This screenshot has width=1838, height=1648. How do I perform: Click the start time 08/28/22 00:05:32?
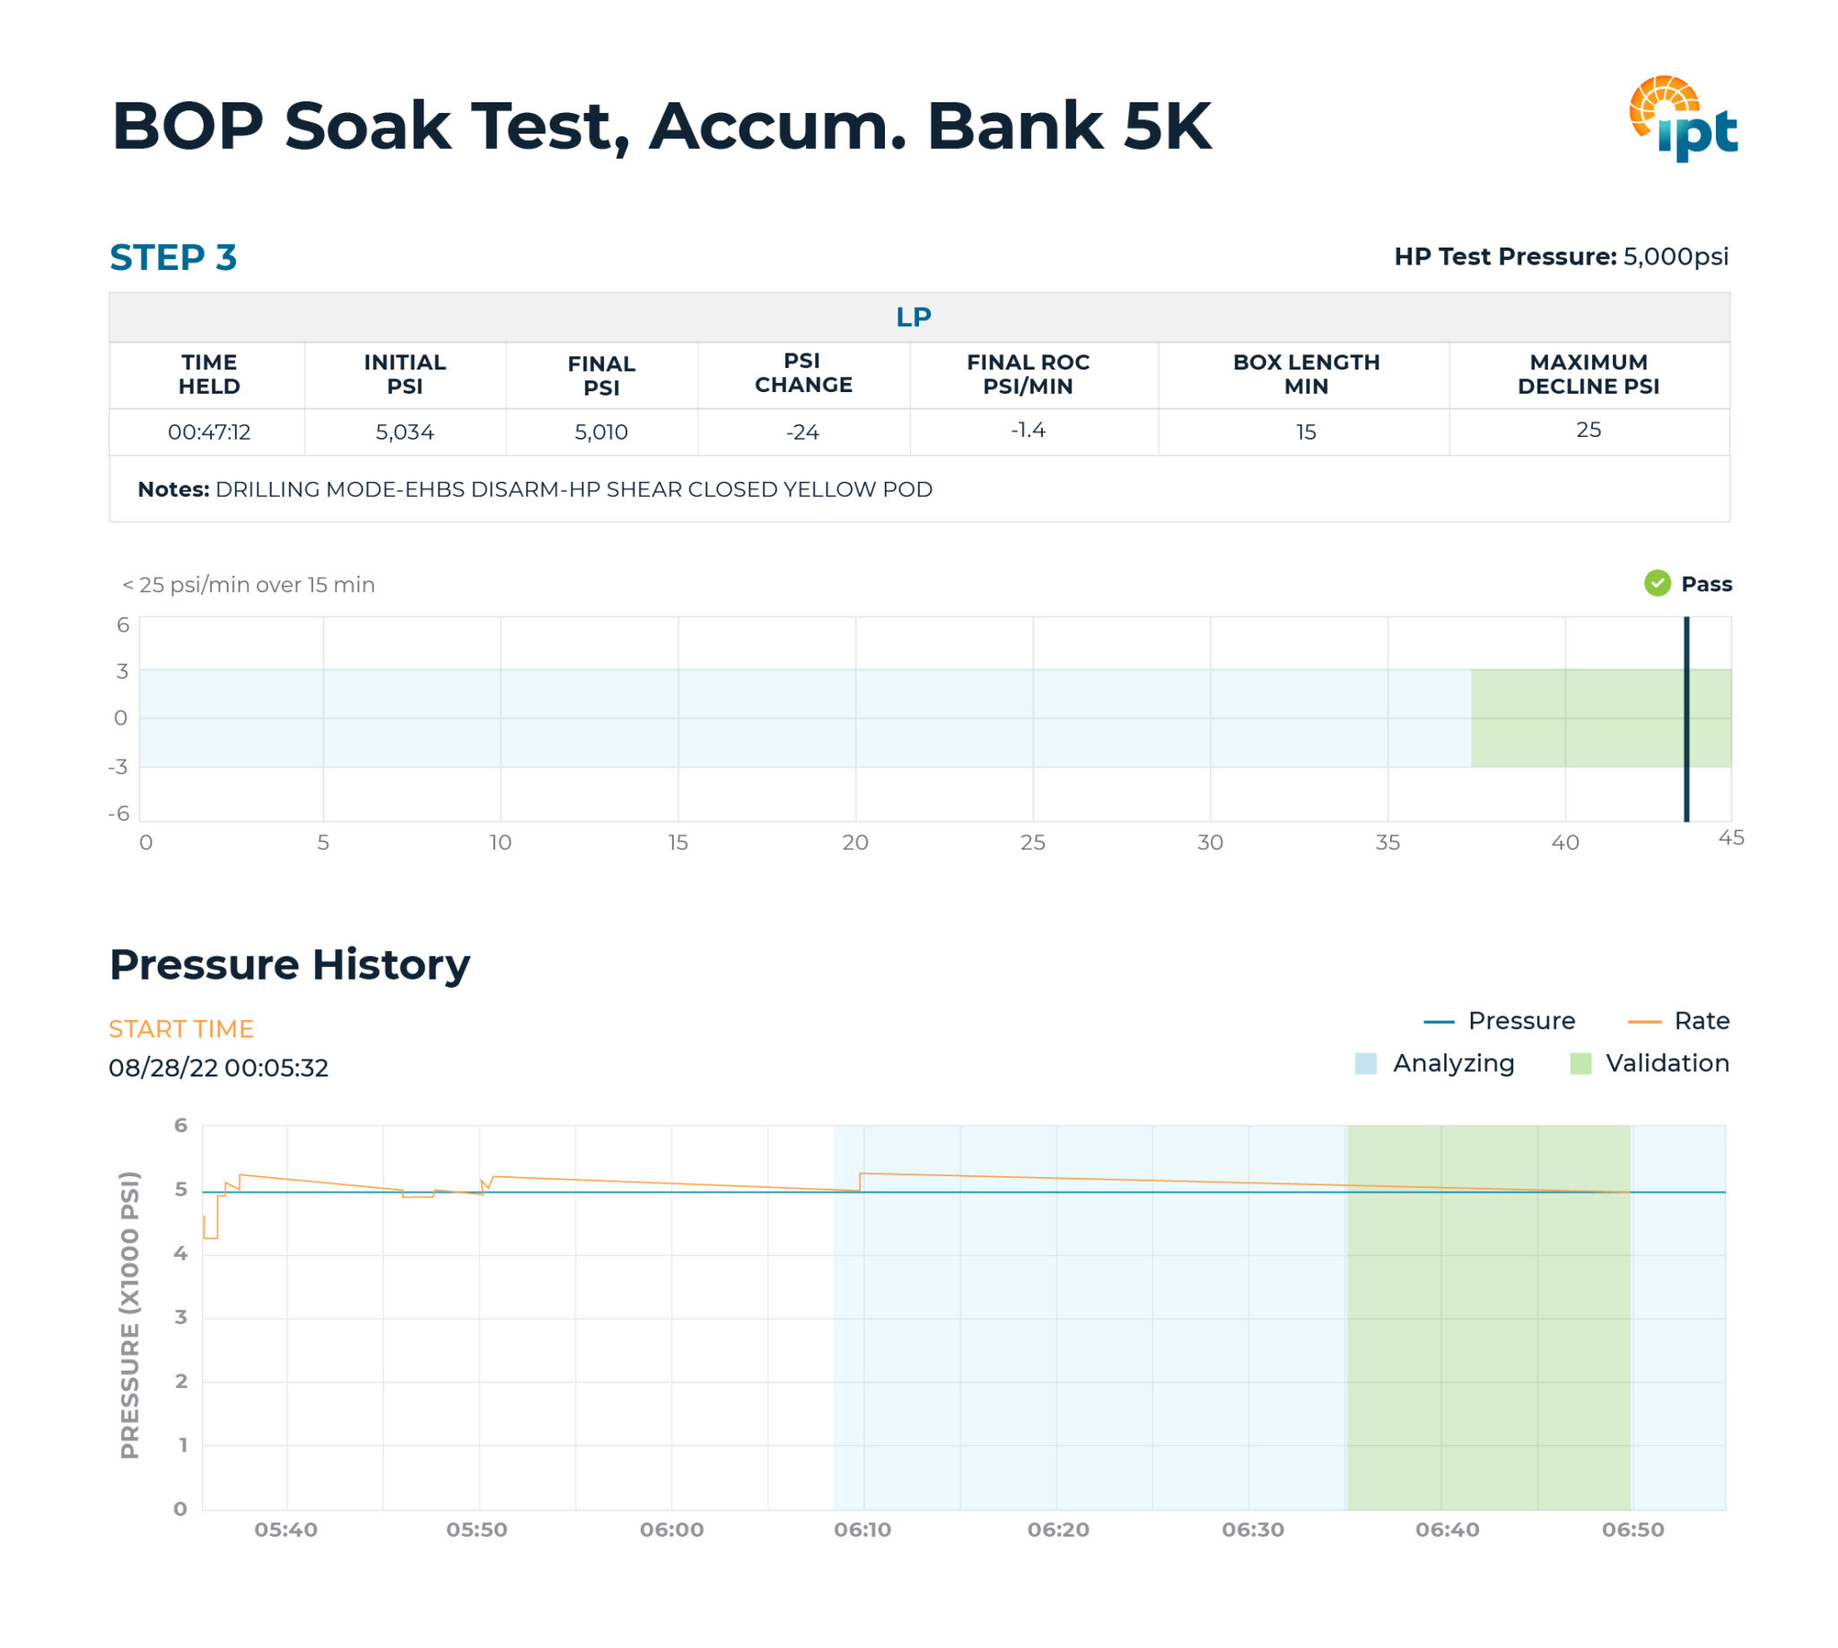[219, 1068]
